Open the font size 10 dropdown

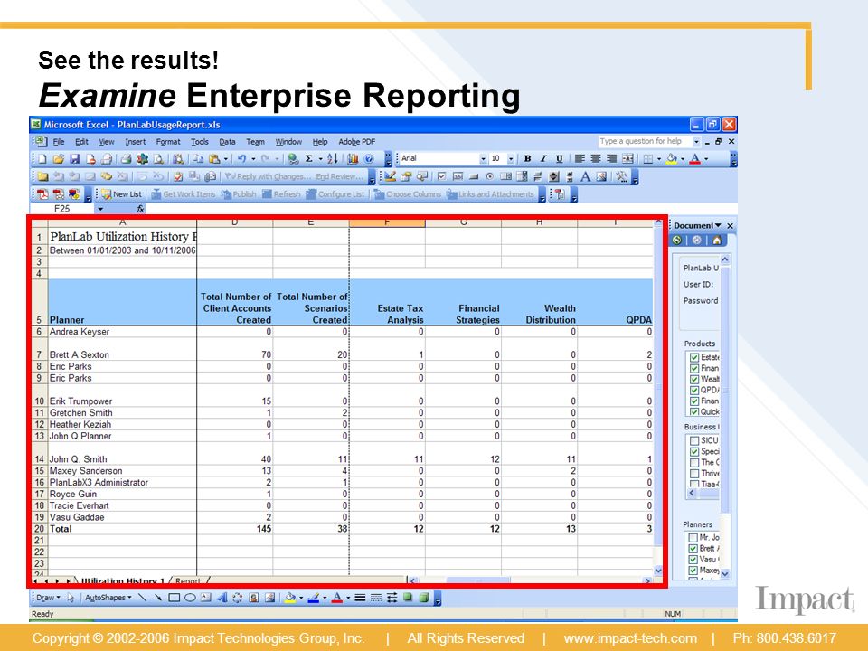point(510,159)
